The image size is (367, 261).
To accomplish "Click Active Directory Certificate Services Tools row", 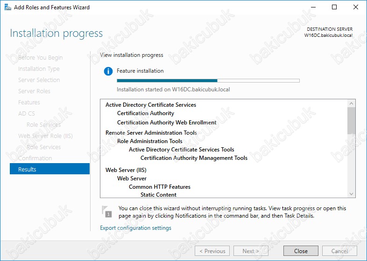I will pyautogui.click(x=181, y=150).
